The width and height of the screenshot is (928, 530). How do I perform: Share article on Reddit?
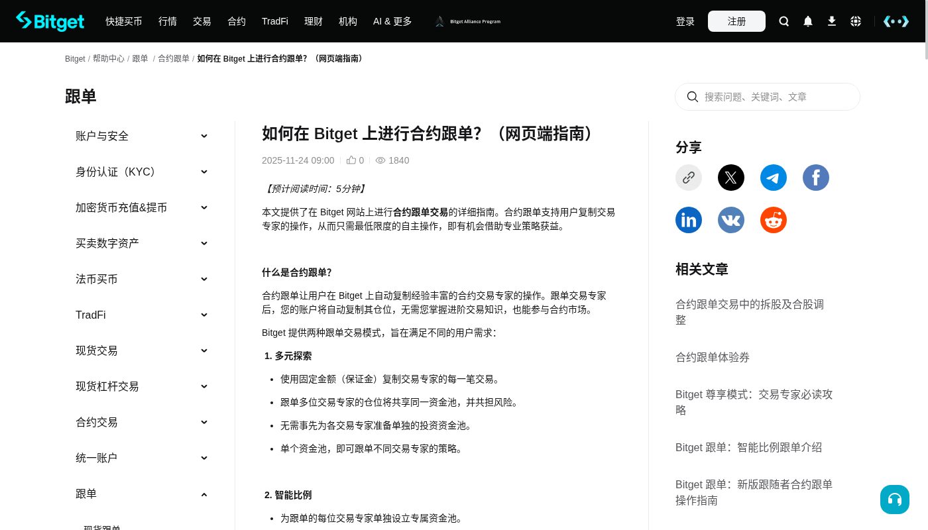[x=774, y=220]
